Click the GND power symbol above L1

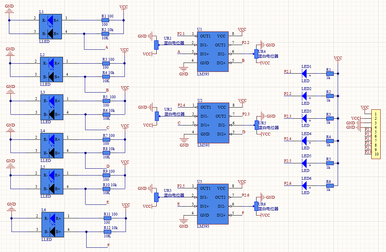[9, 9]
